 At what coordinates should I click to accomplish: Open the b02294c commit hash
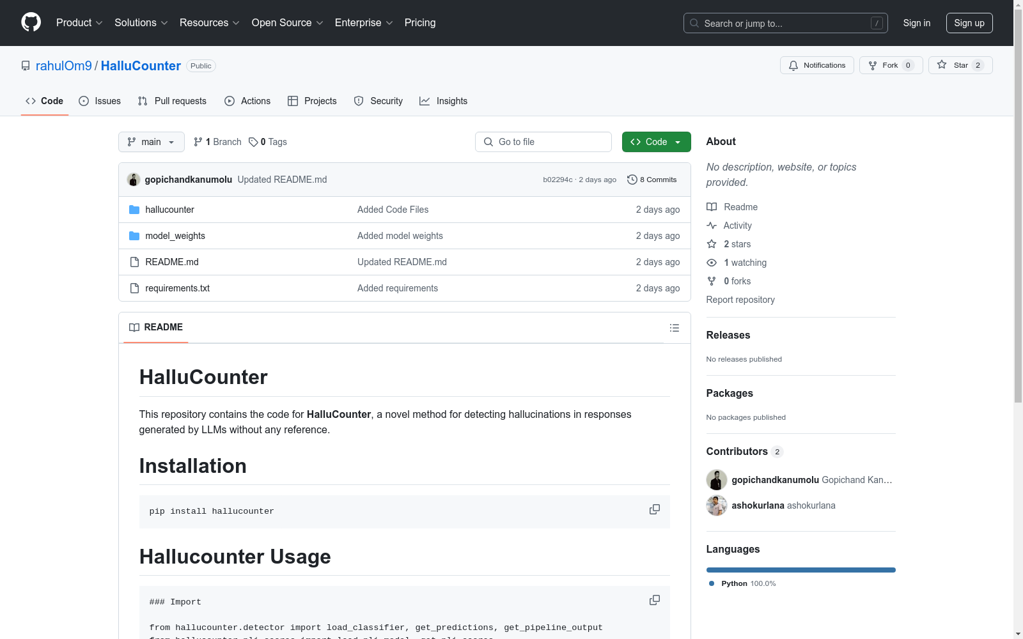[x=558, y=180]
